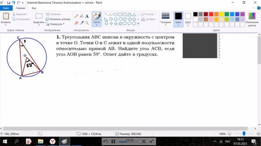Click Crop (Обрезать)
Viewport: 261px width, 146px height.
53,14
